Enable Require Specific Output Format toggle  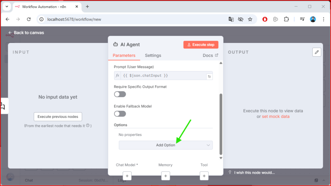point(120,94)
